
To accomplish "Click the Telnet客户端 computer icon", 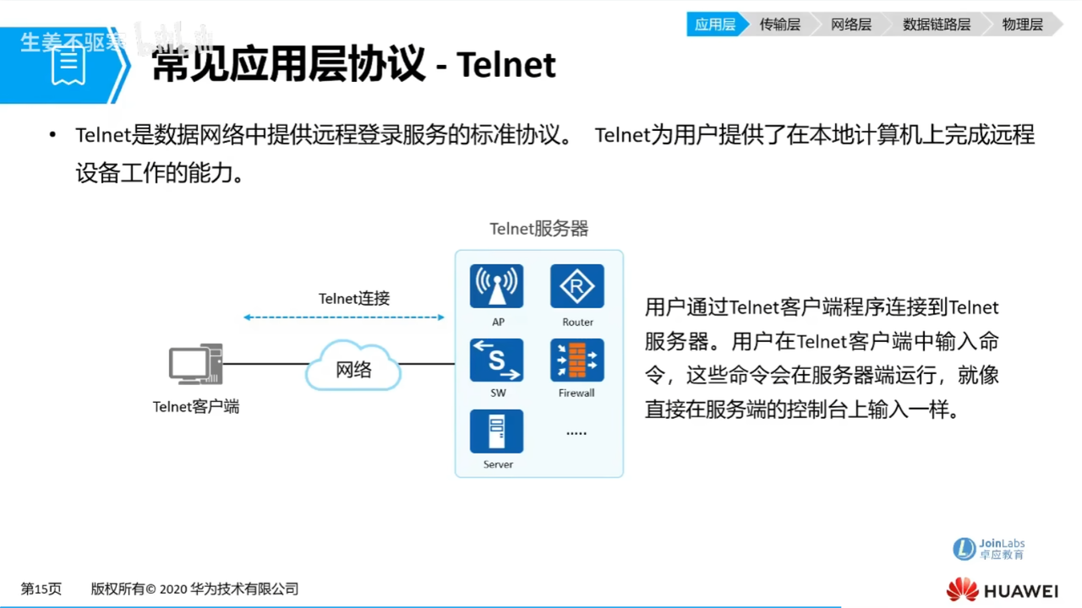I will click(x=195, y=365).
